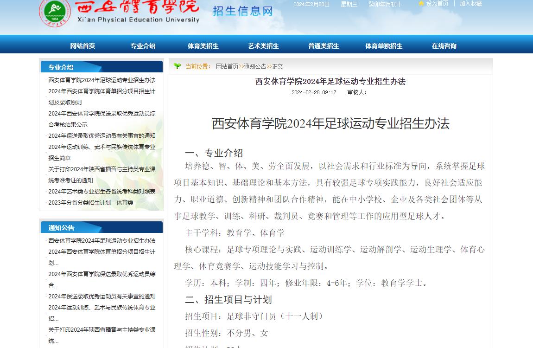Screen dimensions: 533x348
Task: Click the 设为首页 link in header
Action: [x=437, y=3]
